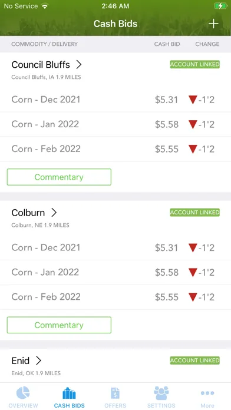The width and height of the screenshot is (231, 410).
Task: Open the Settings people icon tab
Action: click(161, 393)
